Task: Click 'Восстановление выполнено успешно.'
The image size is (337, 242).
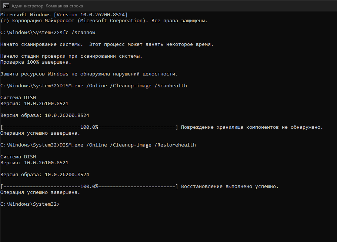Action: 230,186
